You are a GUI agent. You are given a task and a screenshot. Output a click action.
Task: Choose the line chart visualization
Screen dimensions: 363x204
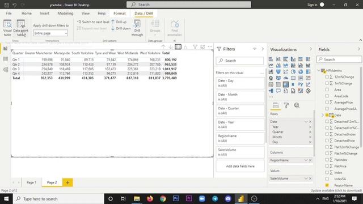(x=271, y=66)
